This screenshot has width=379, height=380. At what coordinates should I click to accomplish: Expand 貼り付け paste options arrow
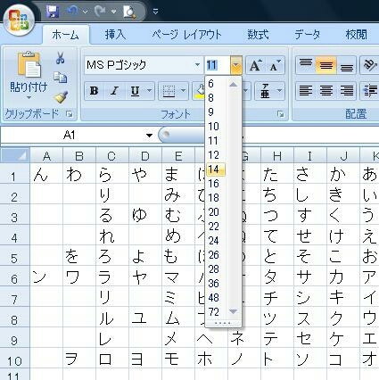29,97
